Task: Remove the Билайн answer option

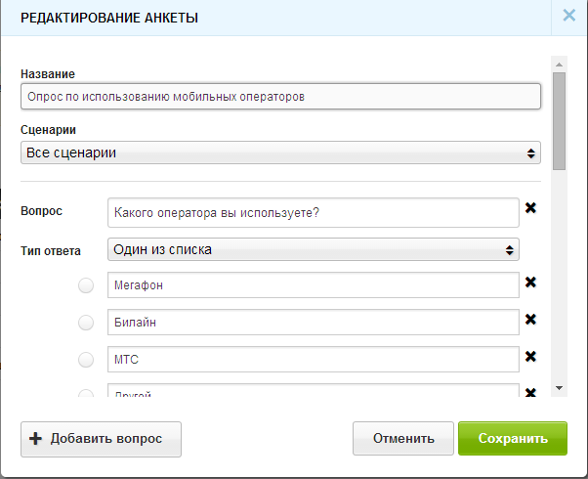Action: click(x=530, y=320)
